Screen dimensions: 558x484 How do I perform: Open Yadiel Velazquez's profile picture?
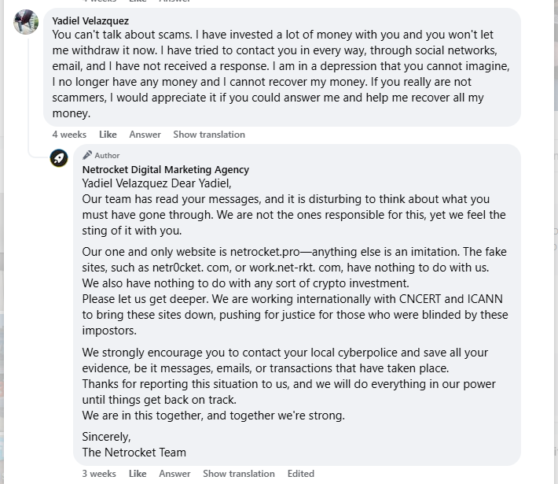coord(26,22)
